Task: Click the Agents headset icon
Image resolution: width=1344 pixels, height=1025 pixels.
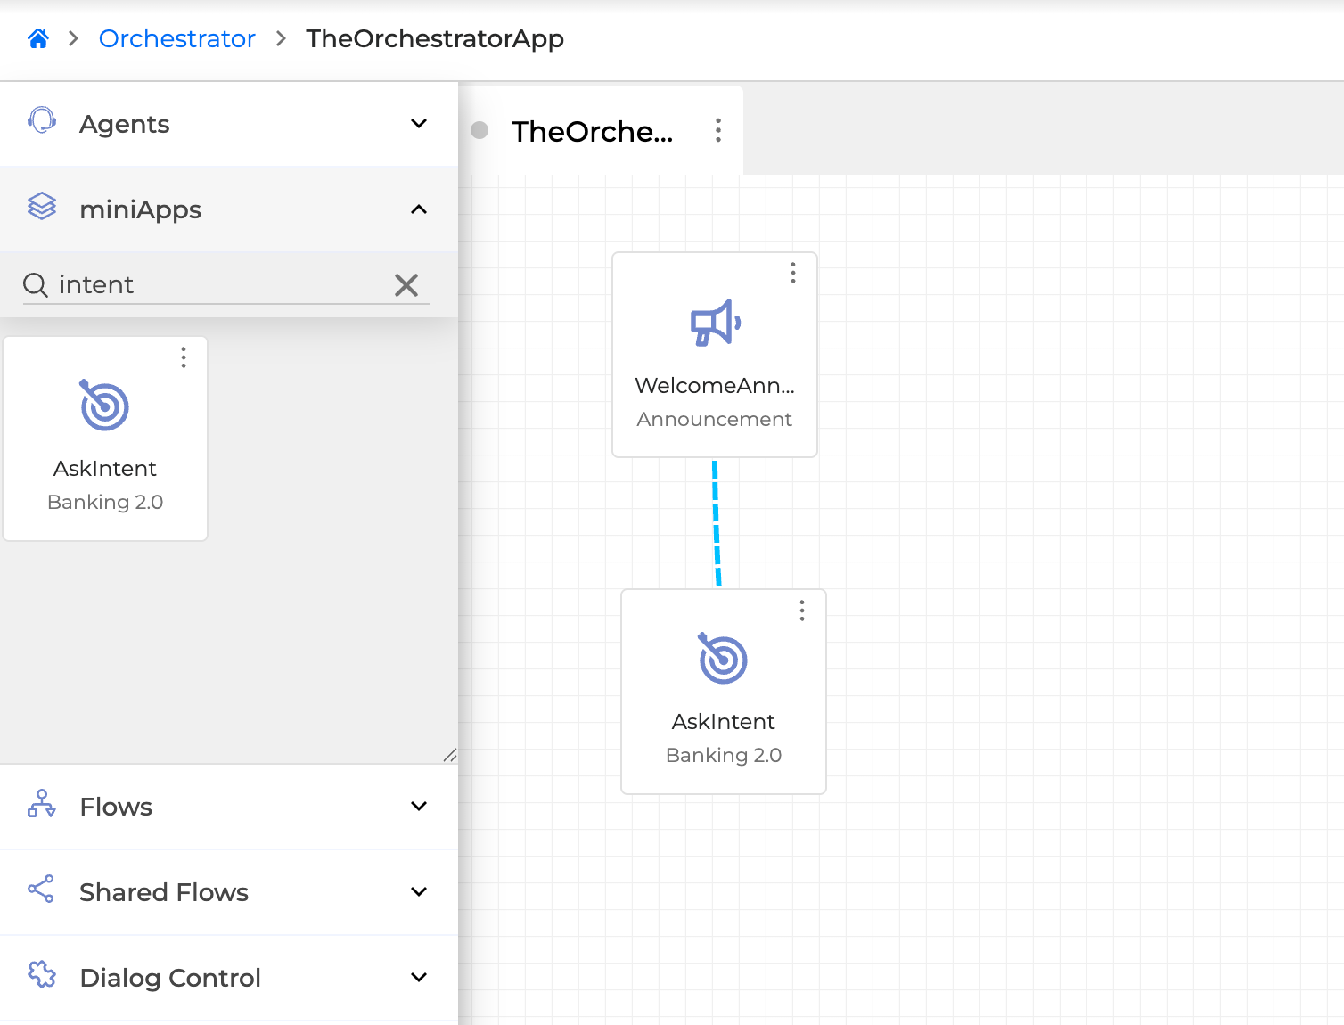Action: click(x=42, y=121)
